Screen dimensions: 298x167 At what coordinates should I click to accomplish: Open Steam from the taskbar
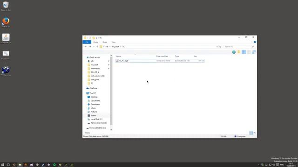pyautogui.click(x=43, y=165)
